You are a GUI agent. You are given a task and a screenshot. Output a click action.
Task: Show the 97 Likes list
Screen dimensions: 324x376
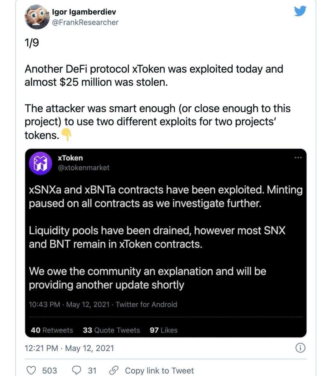point(163,330)
